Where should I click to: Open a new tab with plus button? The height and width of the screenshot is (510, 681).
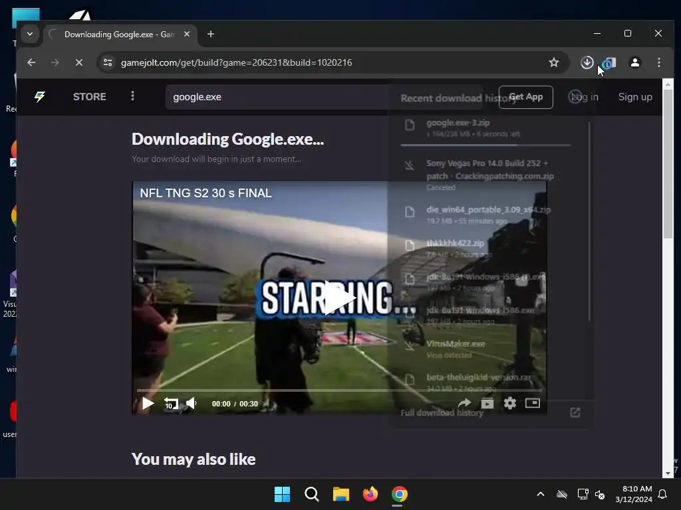[211, 34]
